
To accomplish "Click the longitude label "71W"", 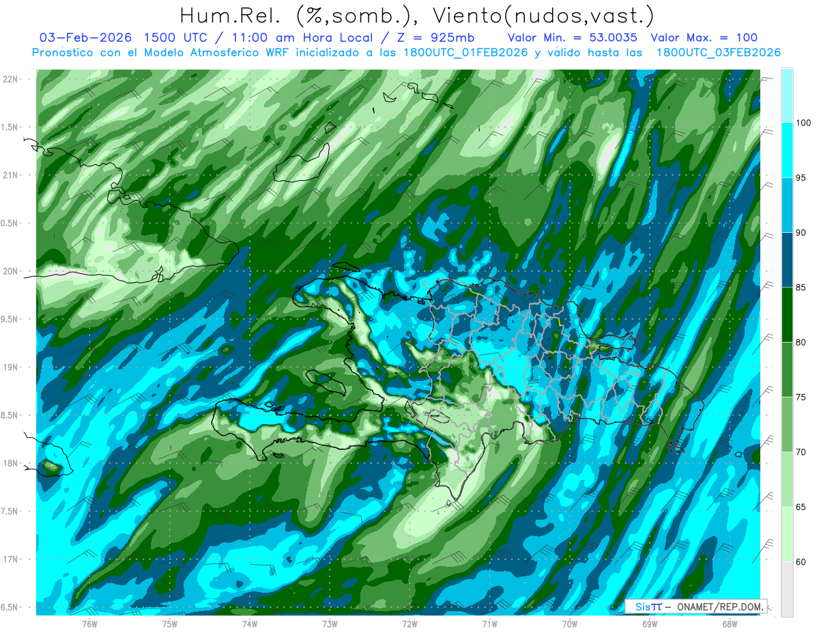I will (489, 624).
